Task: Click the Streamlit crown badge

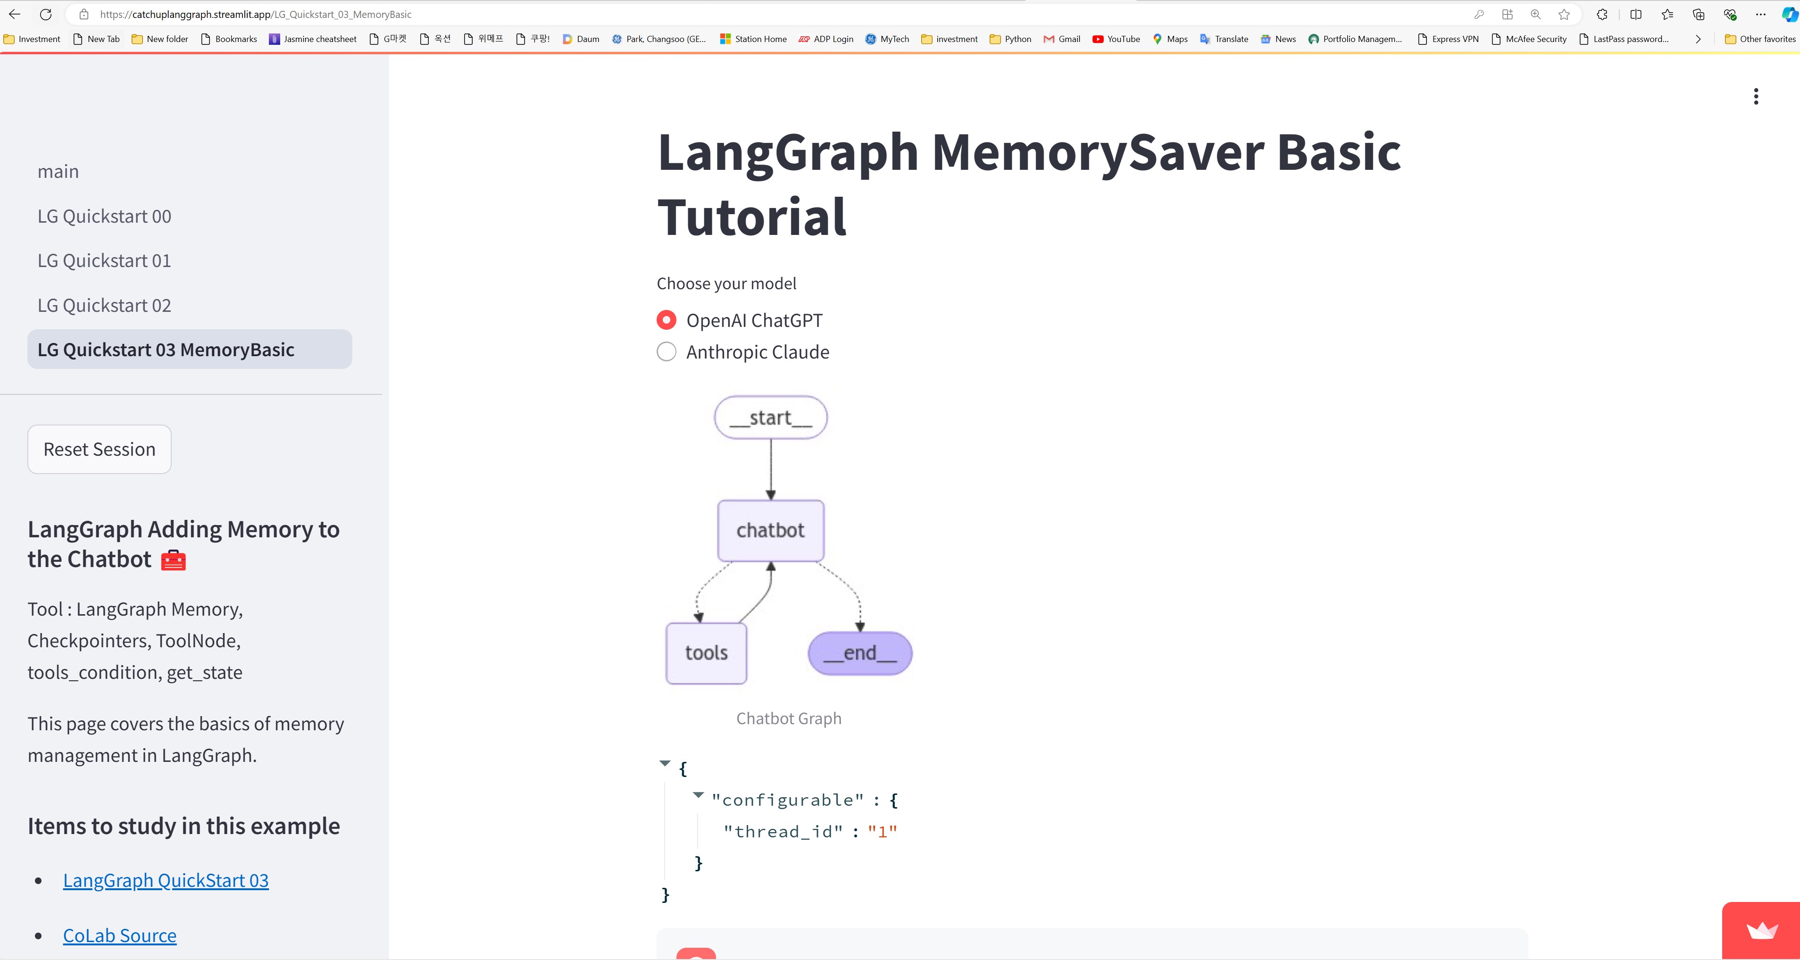Action: click(1762, 930)
